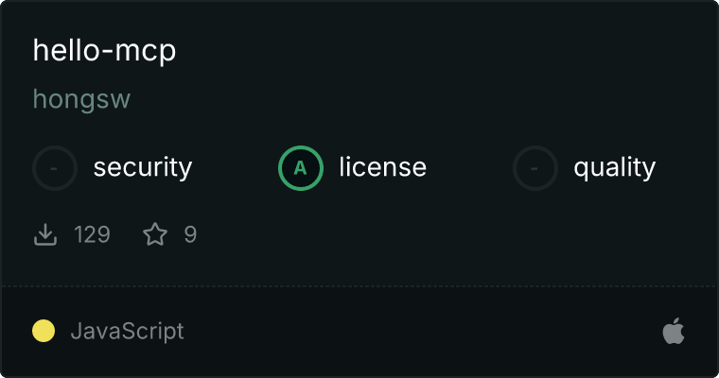Click the license label text
719x378 pixels.
click(x=383, y=166)
